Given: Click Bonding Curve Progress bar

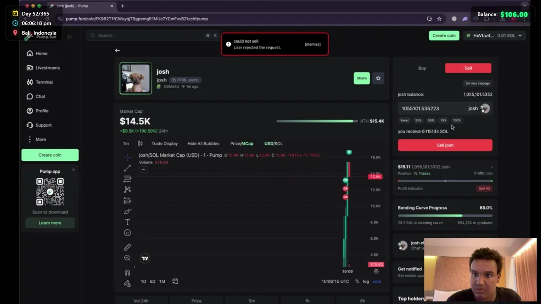Looking at the screenshot, I should click(445, 215).
